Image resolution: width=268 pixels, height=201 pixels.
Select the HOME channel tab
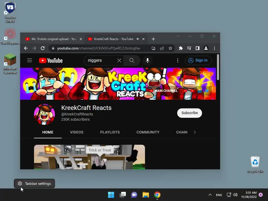[48, 132]
